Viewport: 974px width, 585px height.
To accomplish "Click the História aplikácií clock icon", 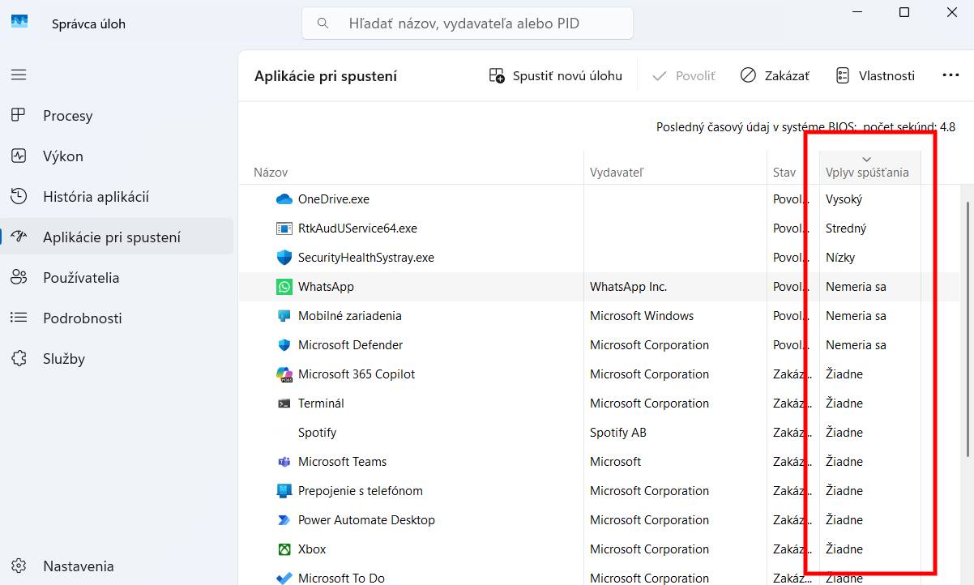I will [x=19, y=196].
